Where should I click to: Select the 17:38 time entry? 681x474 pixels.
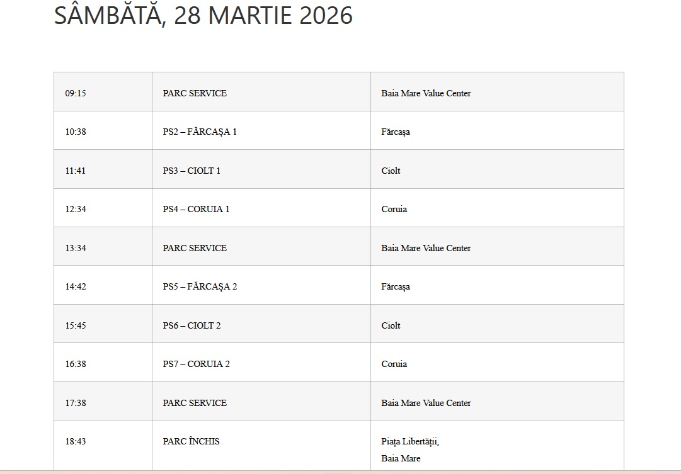pyautogui.click(x=76, y=403)
